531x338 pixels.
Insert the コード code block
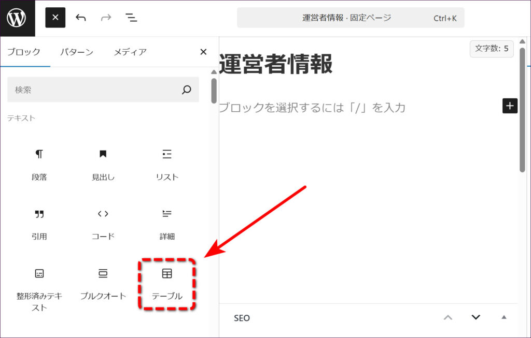pyautogui.click(x=103, y=223)
